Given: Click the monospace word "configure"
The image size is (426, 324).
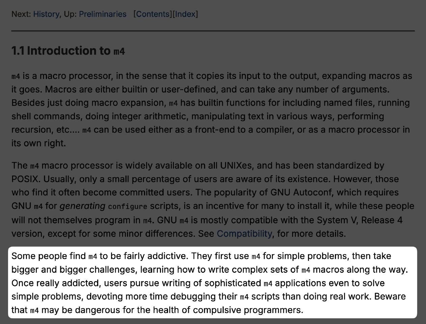Looking at the screenshot, I should [127, 207].
